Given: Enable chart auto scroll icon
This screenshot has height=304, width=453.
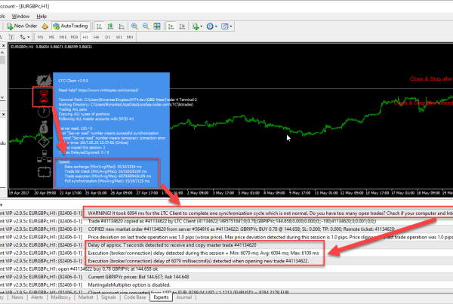Looking at the screenshot, I should point(171,26).
